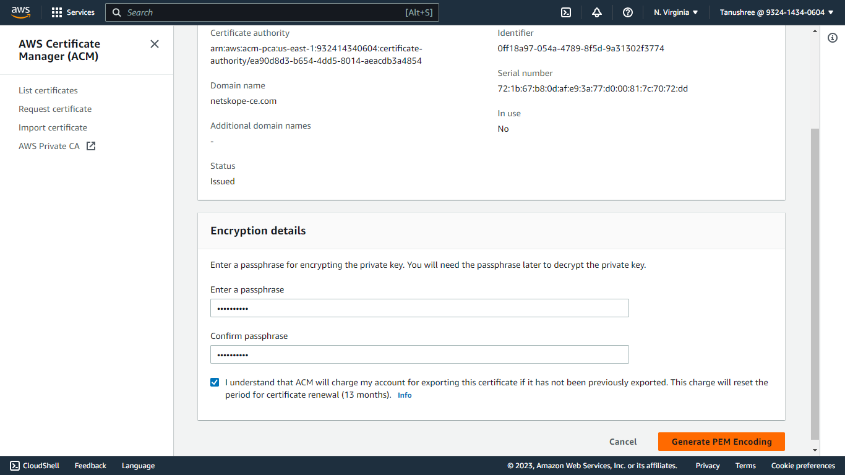The image size is (845, 475).
Task: Open AWS Private CA external link
Action: (57, 146)
